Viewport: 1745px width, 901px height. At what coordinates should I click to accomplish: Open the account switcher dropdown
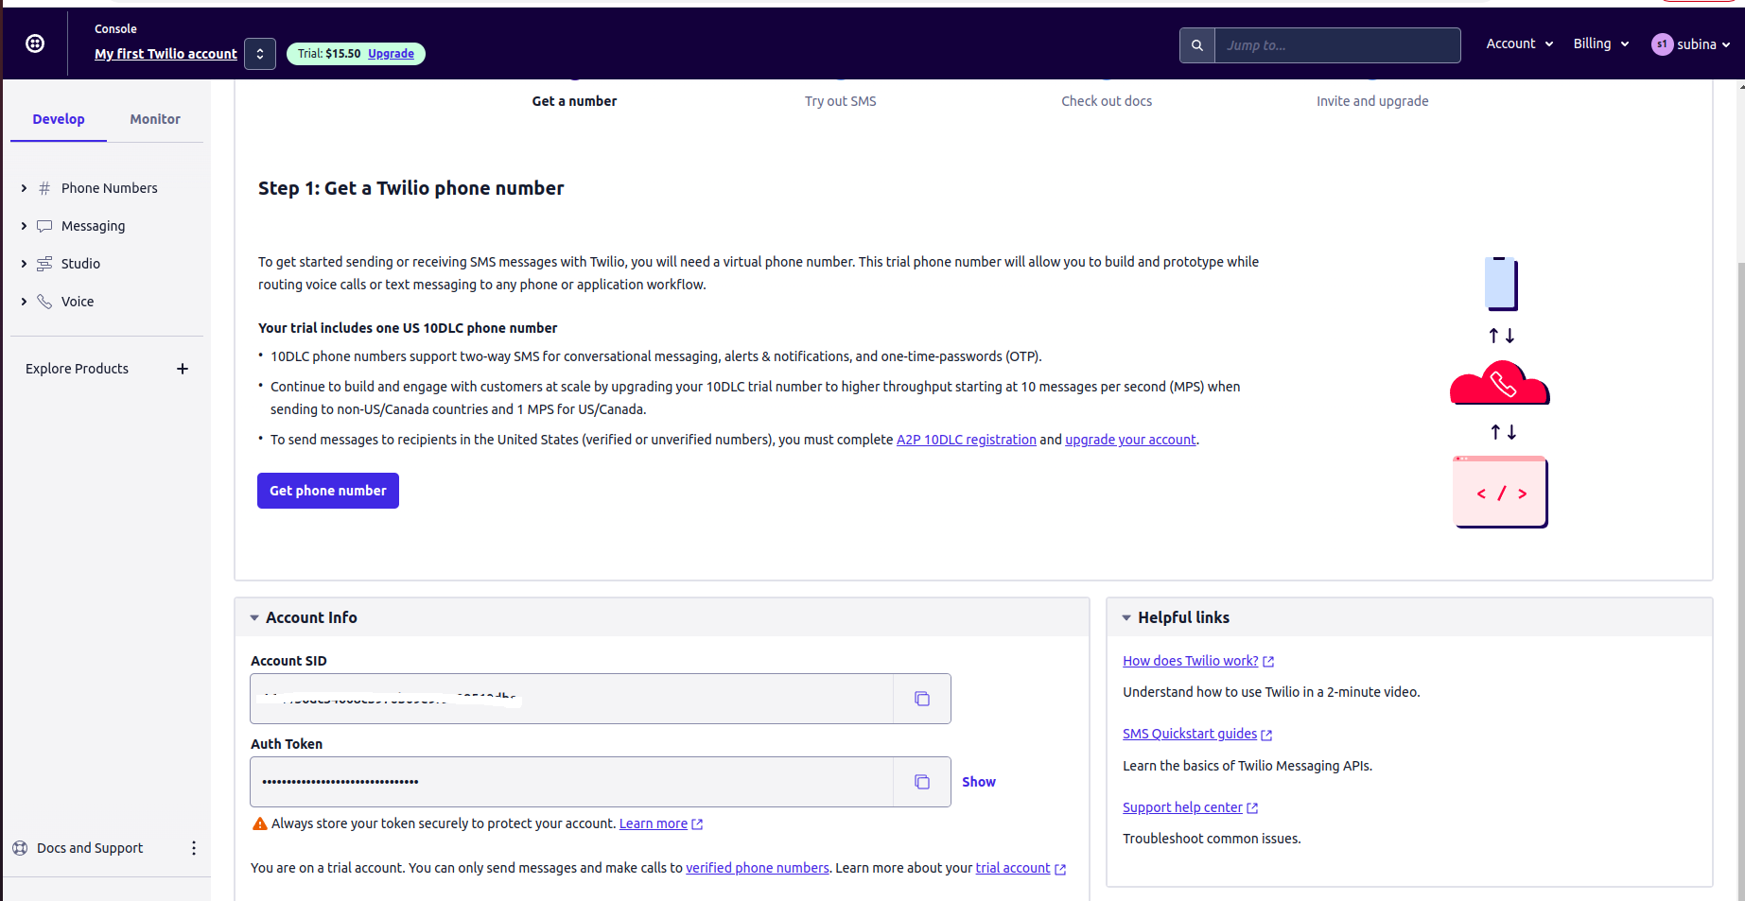260,54
